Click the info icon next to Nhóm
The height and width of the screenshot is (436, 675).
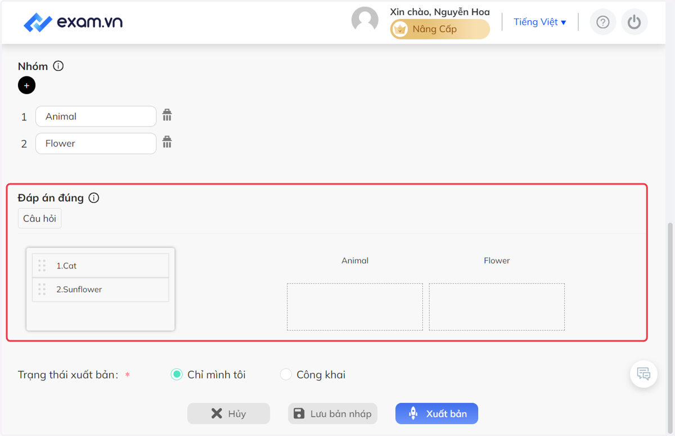click(x=58, y=66)
